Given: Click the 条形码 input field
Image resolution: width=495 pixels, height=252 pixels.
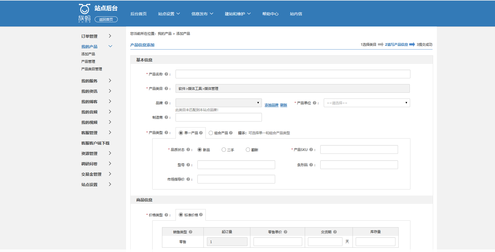Looking at the screenshot, I should 359,165.
